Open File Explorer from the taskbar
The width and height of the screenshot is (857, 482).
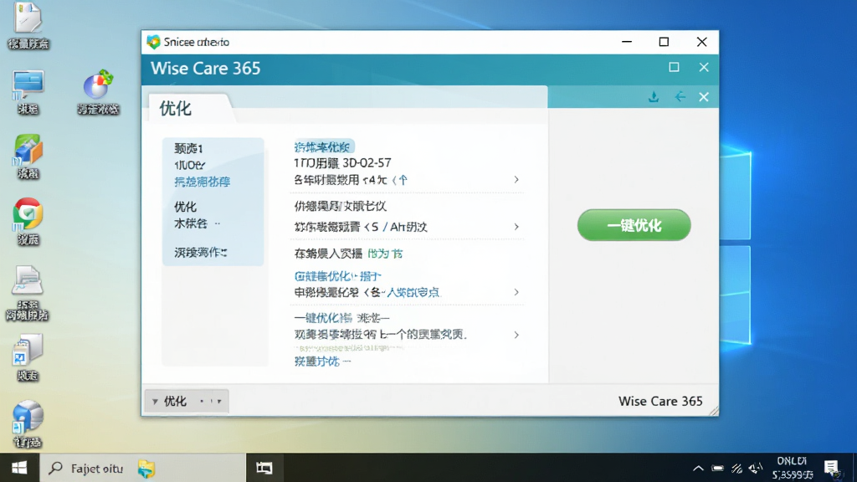(x=146, y=469)
